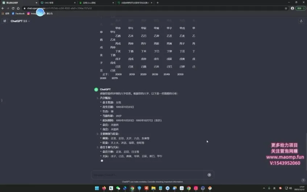The width and height of the screenshot is (307, 192).
Task: Open the sidebar expand handle
Action: pos(2,100)
